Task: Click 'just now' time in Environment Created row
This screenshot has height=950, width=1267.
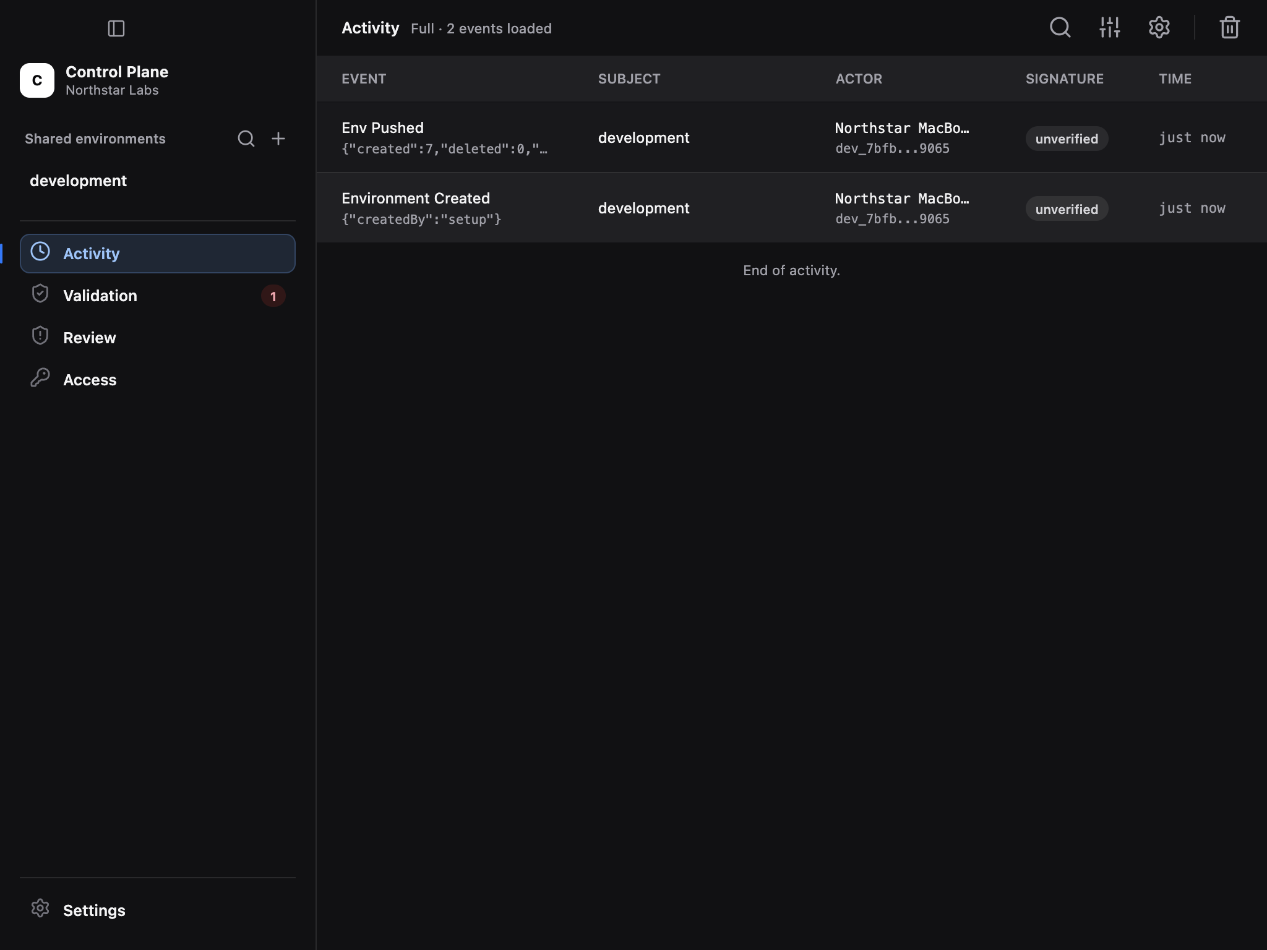Action: point(1192,208)
